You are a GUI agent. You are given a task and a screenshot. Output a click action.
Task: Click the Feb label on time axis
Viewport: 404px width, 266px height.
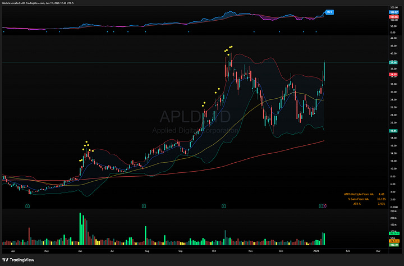348,251
